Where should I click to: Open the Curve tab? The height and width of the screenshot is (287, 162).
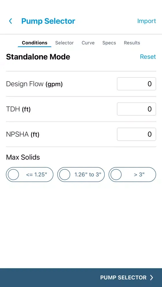click(x=88, y=43)
